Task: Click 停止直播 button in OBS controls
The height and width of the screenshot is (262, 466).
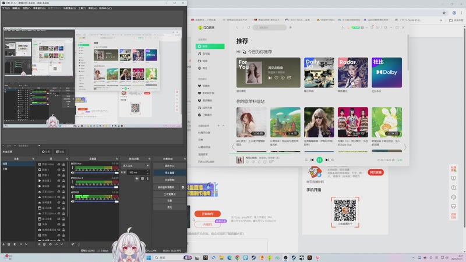Action: pos(170,172)
